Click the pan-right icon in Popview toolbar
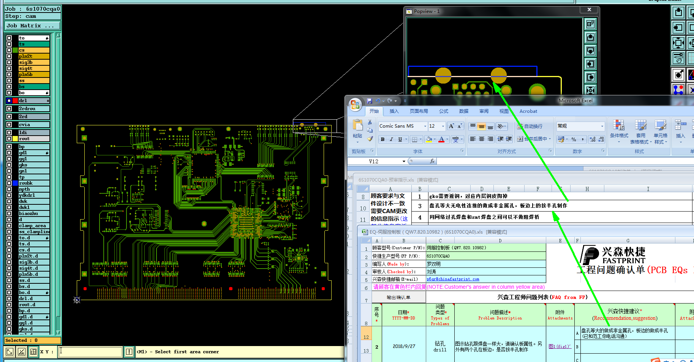This screenshot has width=694, height=362. 590,77
